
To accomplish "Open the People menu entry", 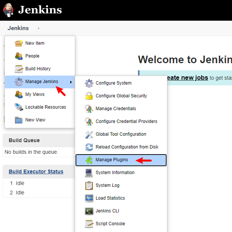I will coord(40,56).
